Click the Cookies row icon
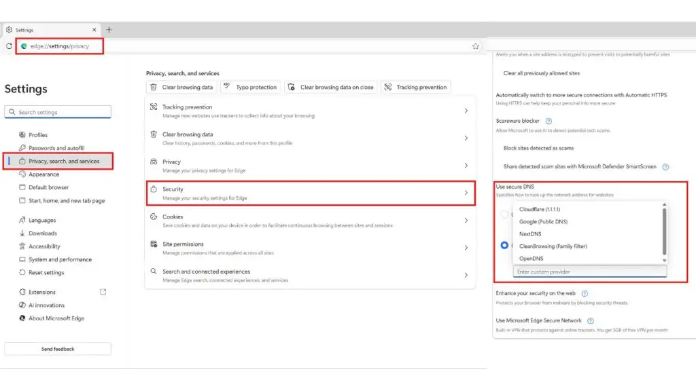696x391 pixels. pyautogui.click(x=154, y=217)
